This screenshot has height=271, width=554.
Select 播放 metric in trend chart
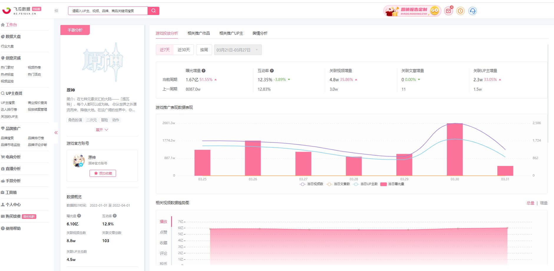click(163, 222)
